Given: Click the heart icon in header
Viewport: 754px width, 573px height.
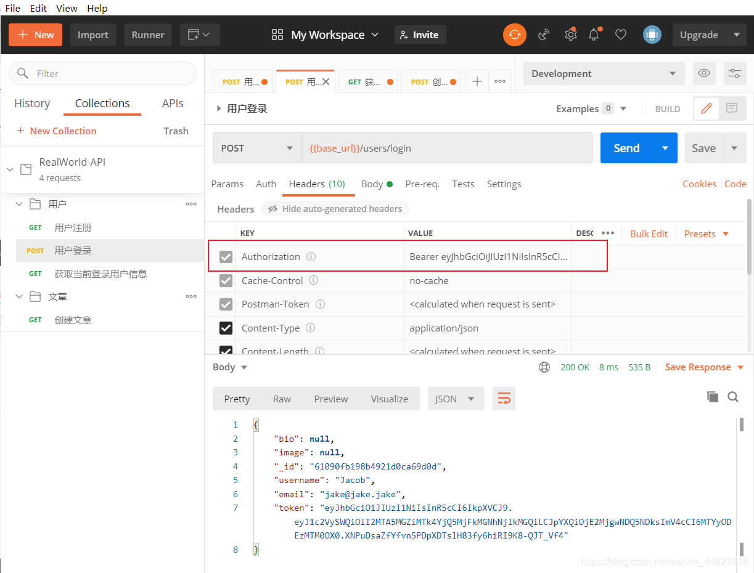Looking at the screenshot, I should pos(621,35).
